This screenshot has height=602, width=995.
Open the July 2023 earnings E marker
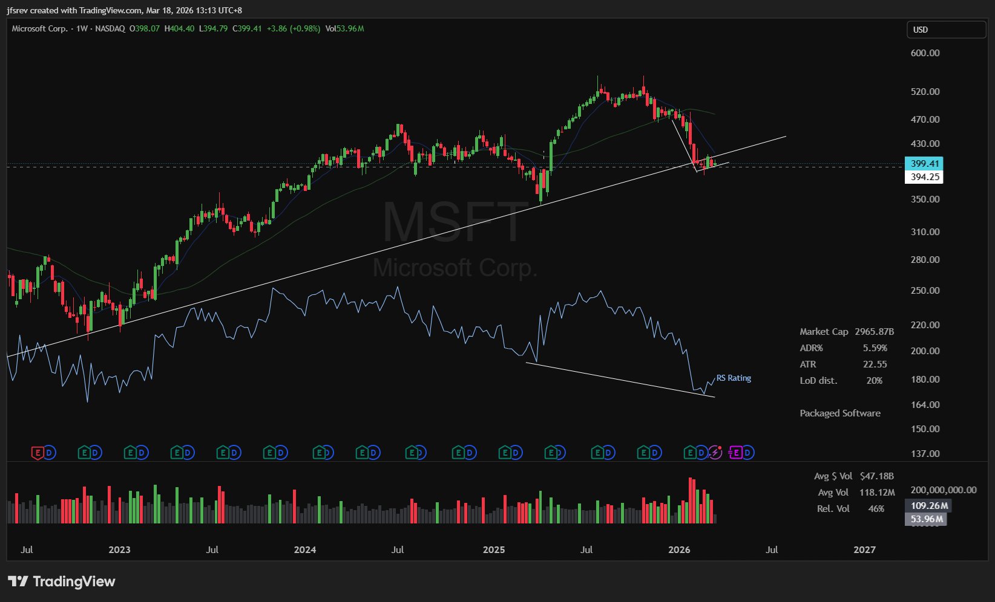click(x=223, y=452)
